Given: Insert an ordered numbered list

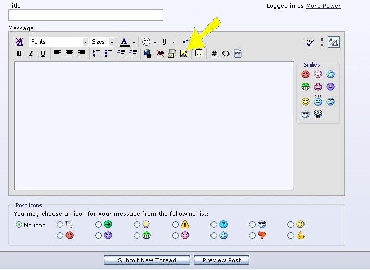Looking at the screenshot, I should (x=97, y=53).
